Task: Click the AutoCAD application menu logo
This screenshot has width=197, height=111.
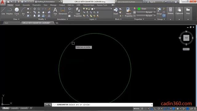Action: click(3, 2)
